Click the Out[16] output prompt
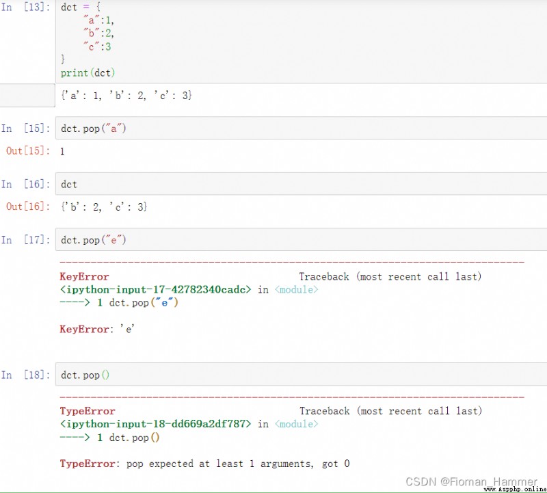Screen dimensions: 547x493 (x=28, y=206)
